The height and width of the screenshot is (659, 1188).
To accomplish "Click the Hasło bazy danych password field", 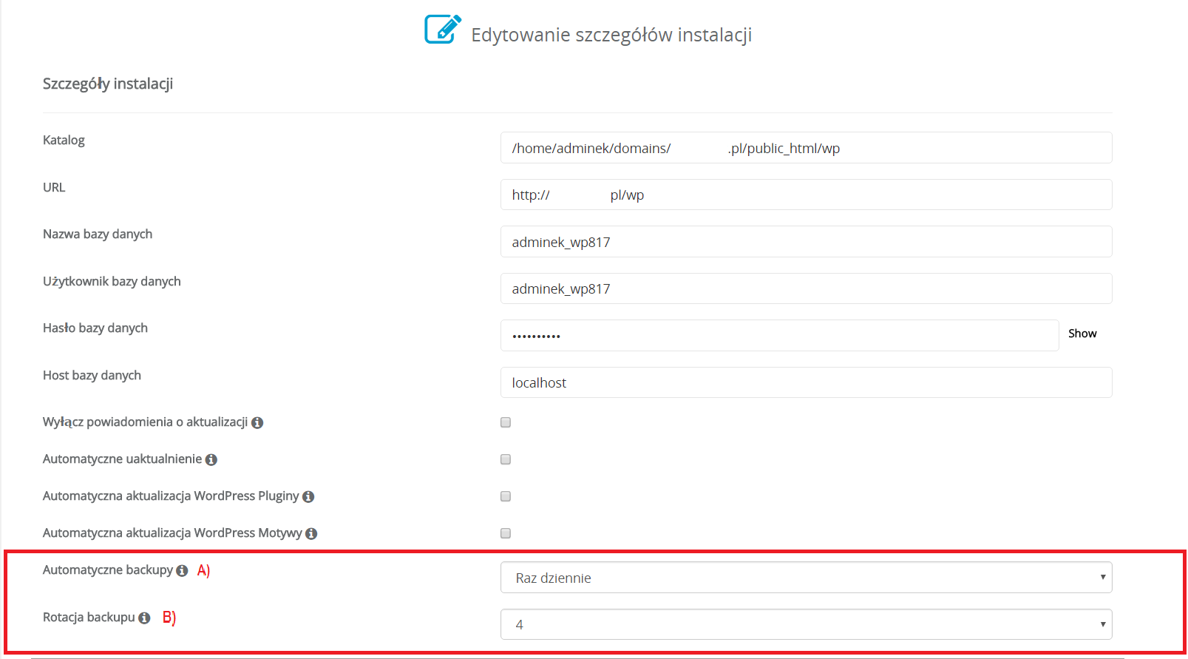I will [779, 336].
